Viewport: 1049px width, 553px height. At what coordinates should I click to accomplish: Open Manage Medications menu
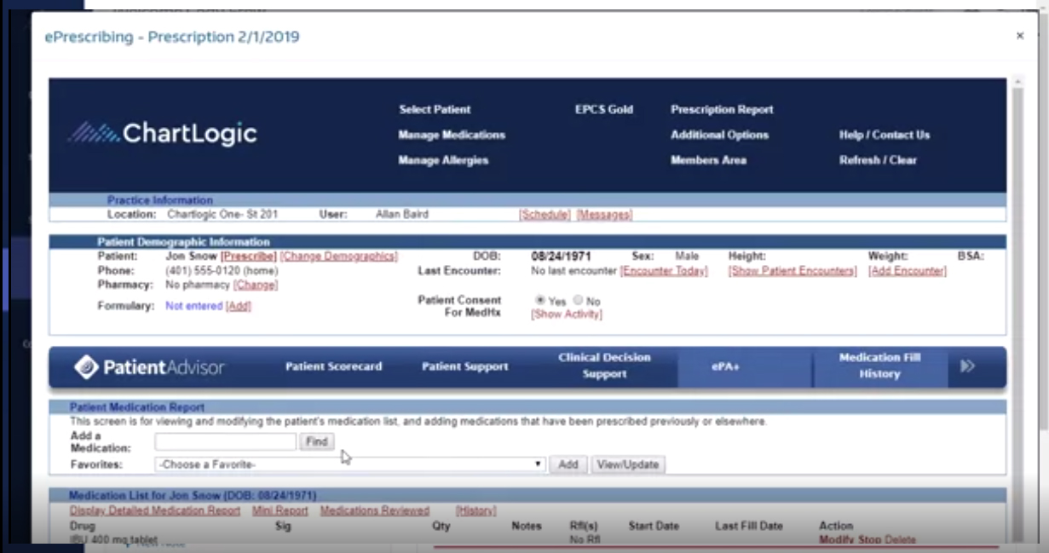point(452,135)
